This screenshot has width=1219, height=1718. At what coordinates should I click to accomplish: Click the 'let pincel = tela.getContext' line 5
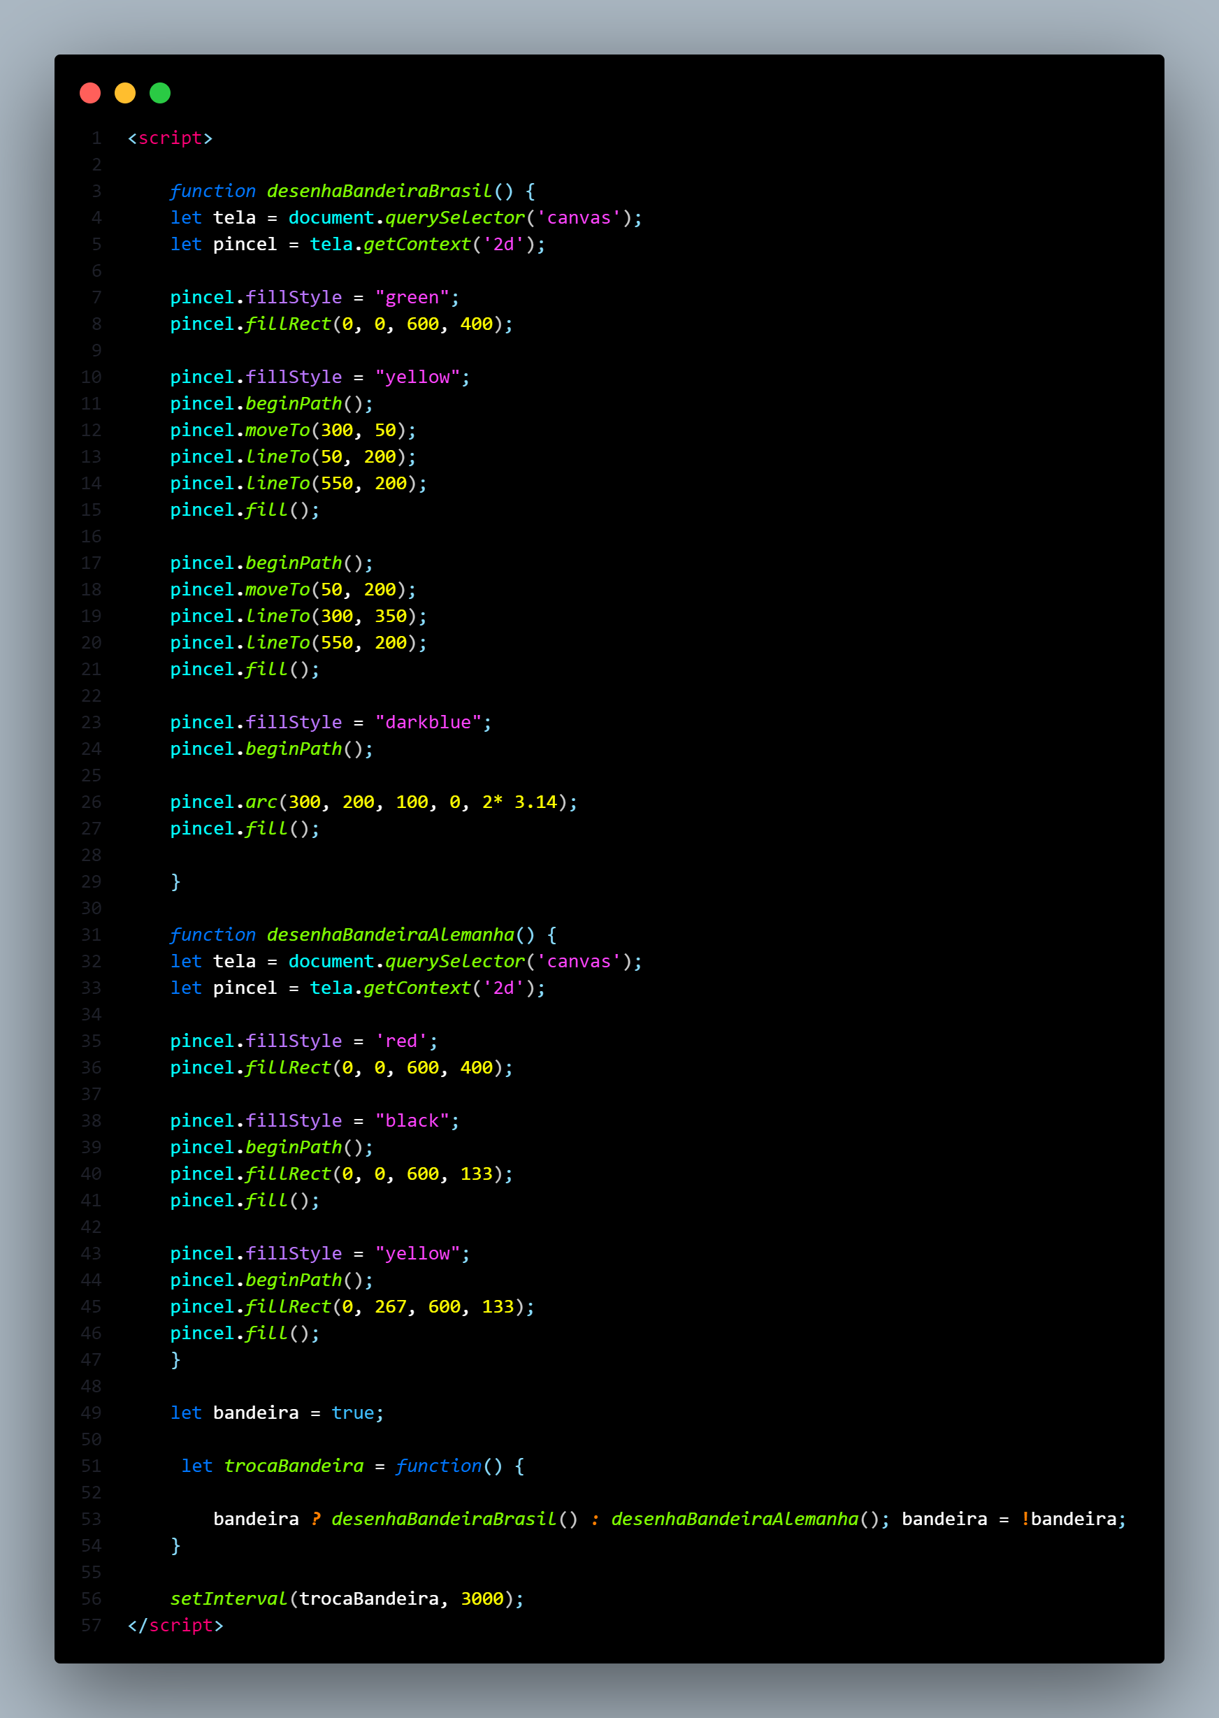coord(357,244)
